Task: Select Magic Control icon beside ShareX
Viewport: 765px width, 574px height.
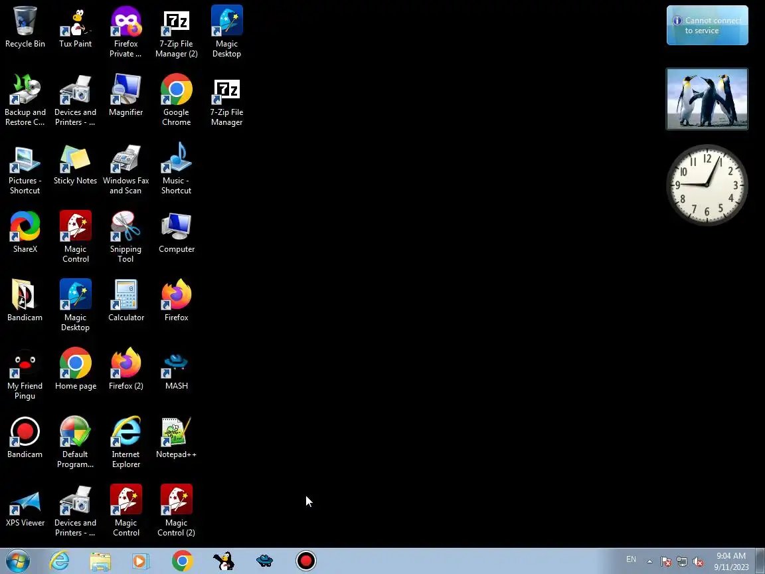Action: tap(75, 237)
